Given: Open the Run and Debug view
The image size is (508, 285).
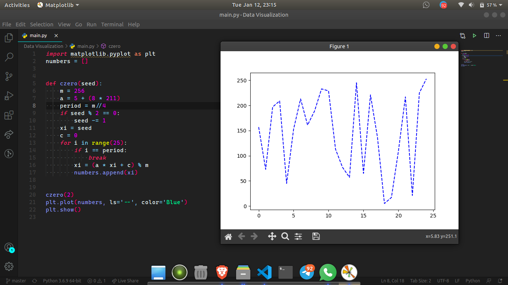Looking at the screenshot, I should [x=9, y=96].
